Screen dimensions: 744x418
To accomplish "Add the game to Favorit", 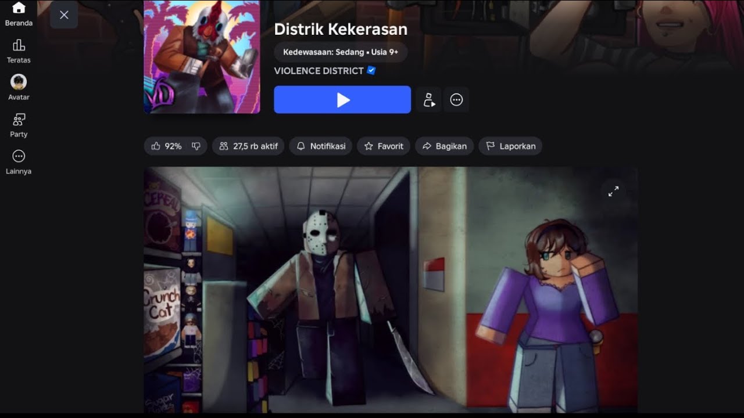I will [384, 146].
